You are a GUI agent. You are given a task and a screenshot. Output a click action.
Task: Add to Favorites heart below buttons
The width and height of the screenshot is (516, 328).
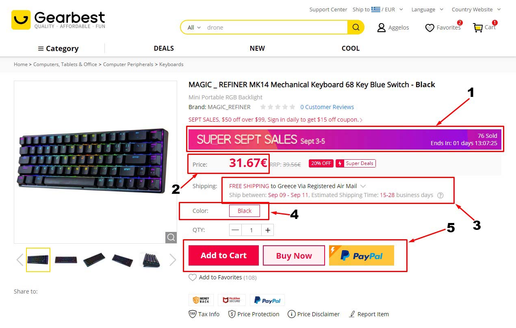click(x=193, y=277)
